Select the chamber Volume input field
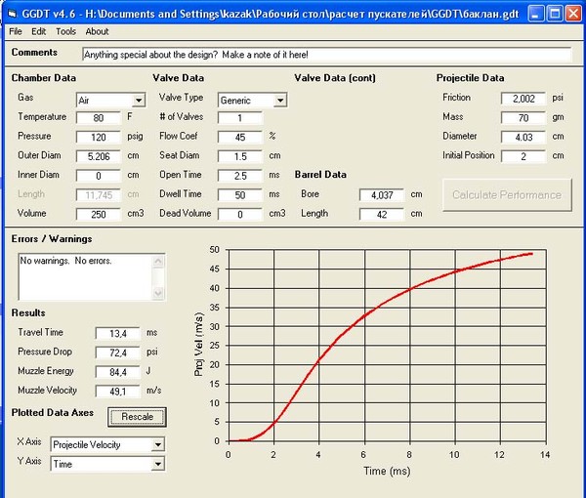 click(x=99, y=215)
